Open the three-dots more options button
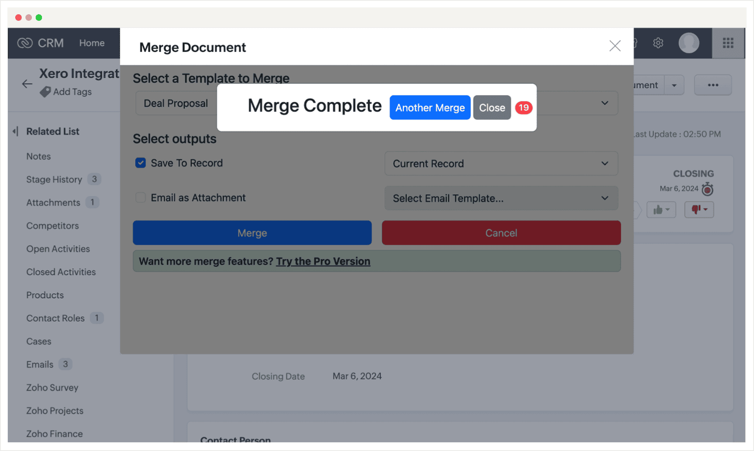Image resolution: width=754 pixels, height=451 pixels. [x=713, y=85]
